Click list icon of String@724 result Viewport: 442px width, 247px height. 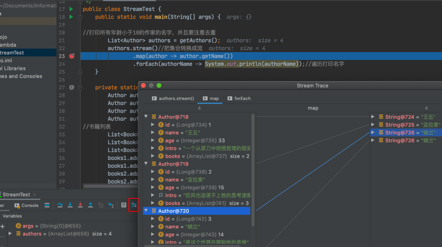(381, 116)
